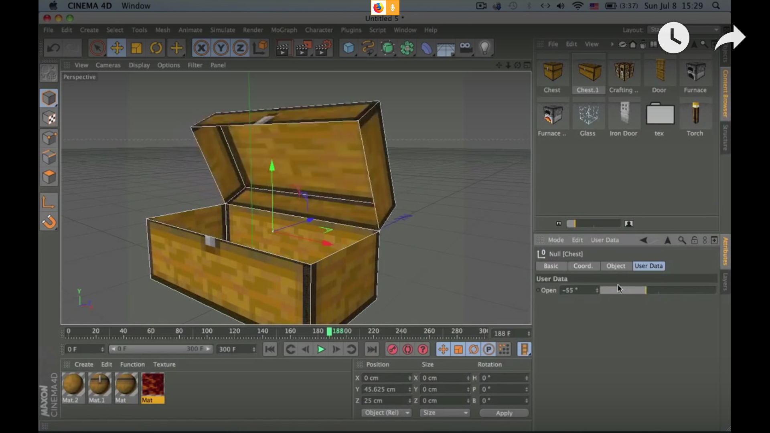Open Spotlight search in menu bar

716,6
